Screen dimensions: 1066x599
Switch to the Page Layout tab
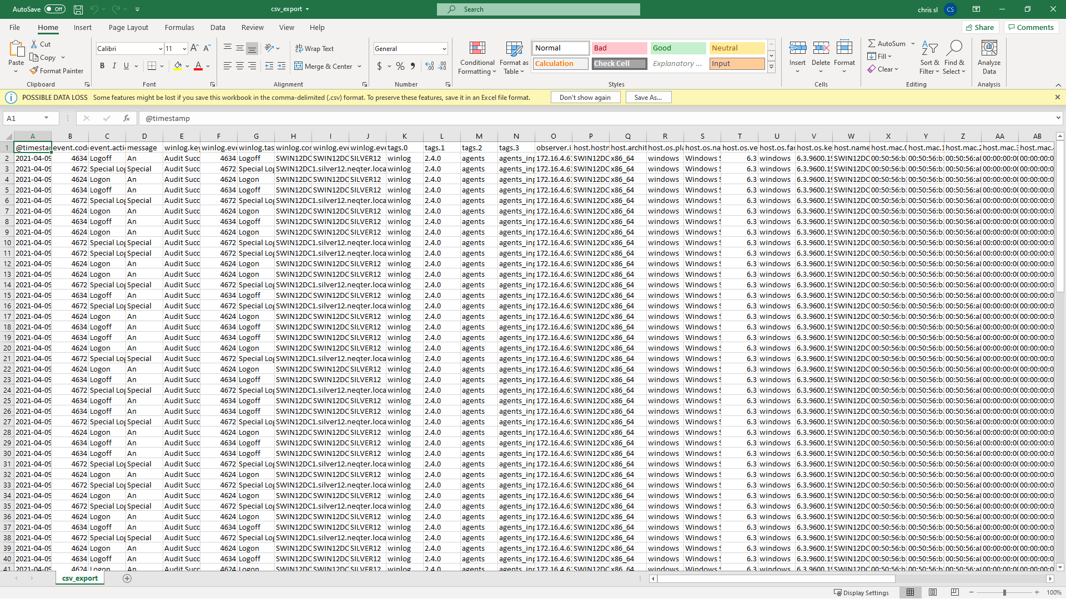coord(128,27)
